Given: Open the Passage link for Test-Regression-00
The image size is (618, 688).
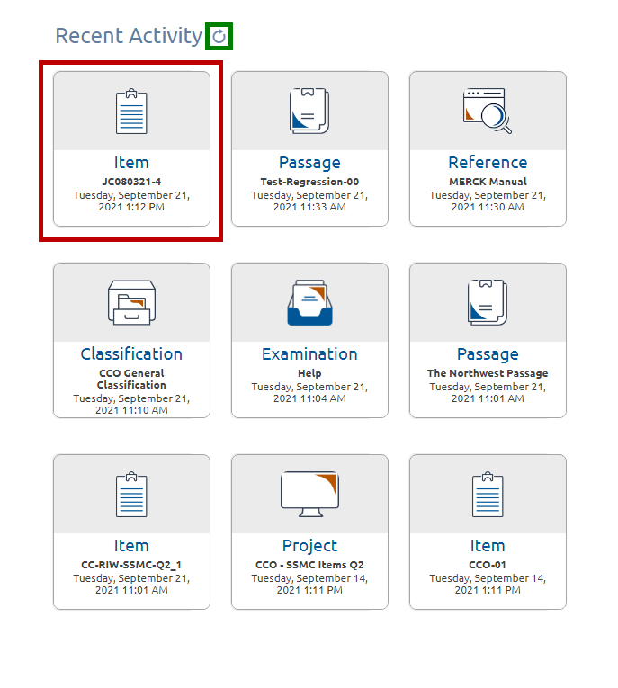Looking at the screenshot, I should point(309,163).
